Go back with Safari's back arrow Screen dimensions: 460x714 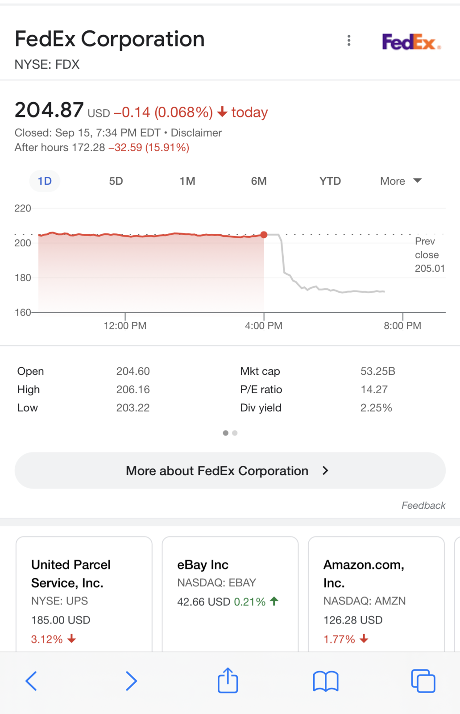31,681
